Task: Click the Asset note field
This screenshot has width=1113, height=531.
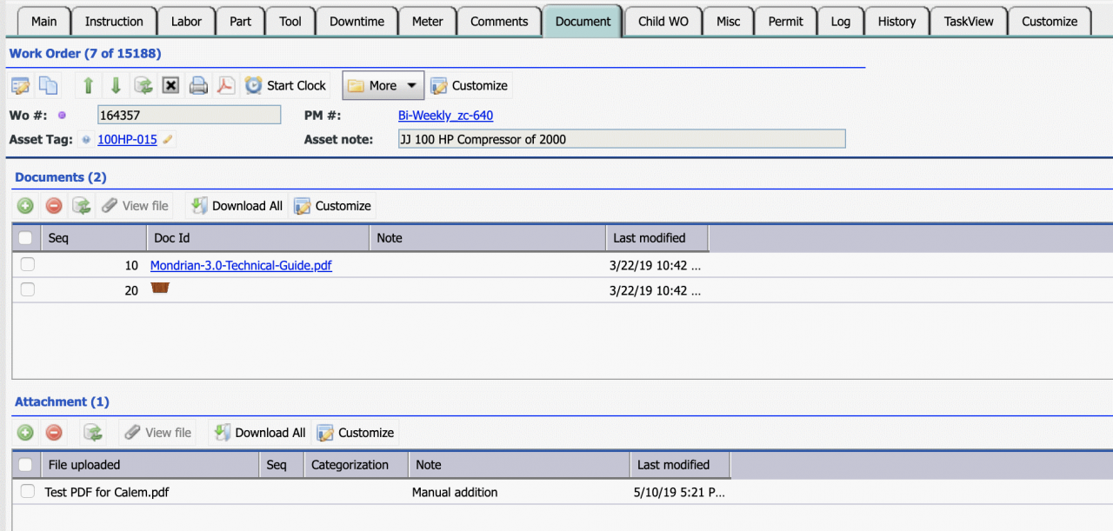Action: (x=621, y=139)
